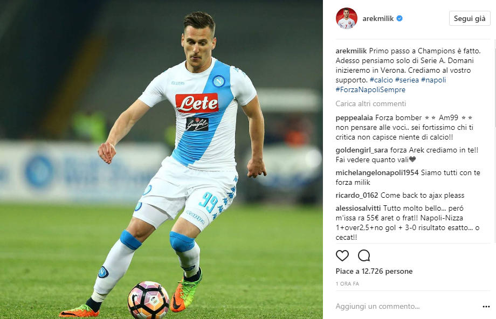The width and height of the screenshot is (496, 319).
Task: Like the post with the heart icon
Action: coord(342,255)
